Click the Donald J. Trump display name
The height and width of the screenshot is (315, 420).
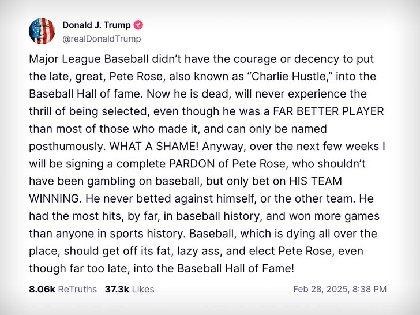[96, 25]
